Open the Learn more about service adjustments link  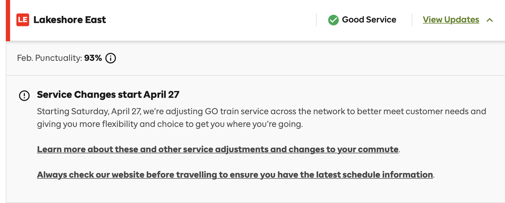pos(217,149)
